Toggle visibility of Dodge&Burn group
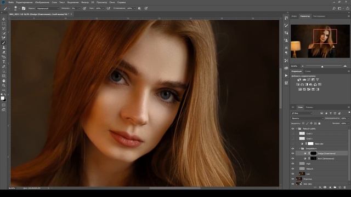This screenshot has height=197, width=351. 292,148
